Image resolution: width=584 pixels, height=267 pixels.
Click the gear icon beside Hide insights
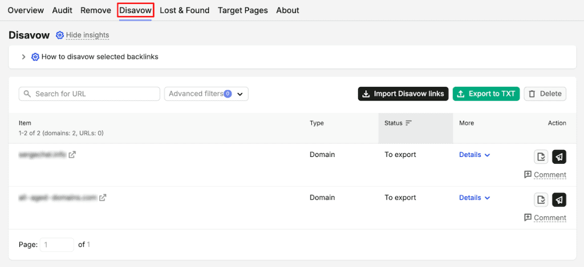[x=59, y=35]
